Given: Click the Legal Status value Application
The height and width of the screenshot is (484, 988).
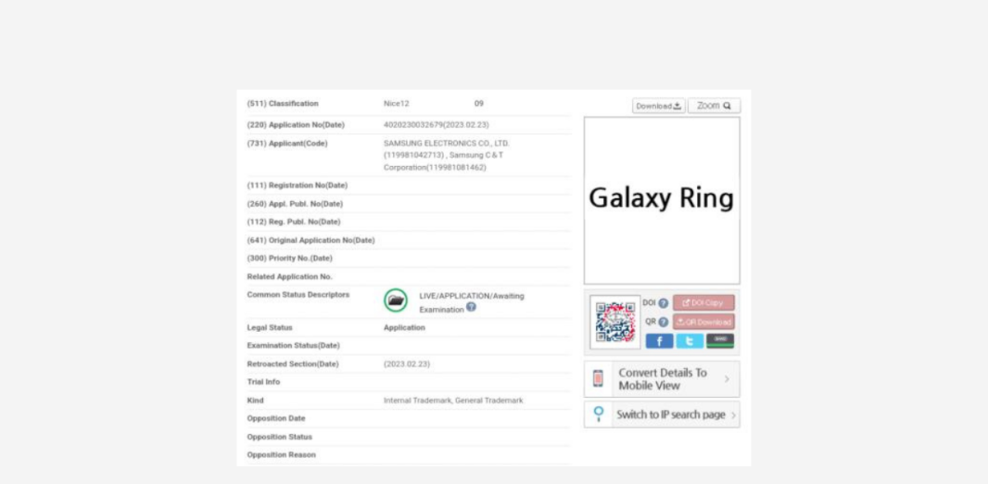Looking at the screenshot, I should coord(404,327).
